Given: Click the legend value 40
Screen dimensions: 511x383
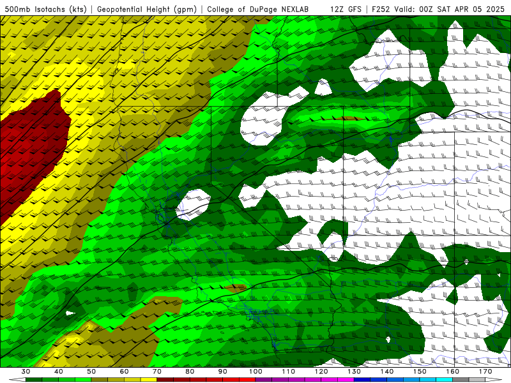Looking at the screenshot, I should coord(58,372).
